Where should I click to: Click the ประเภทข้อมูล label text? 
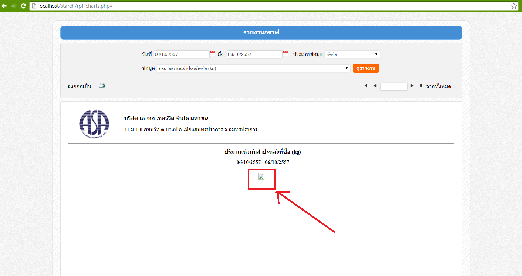click(308, 54)
